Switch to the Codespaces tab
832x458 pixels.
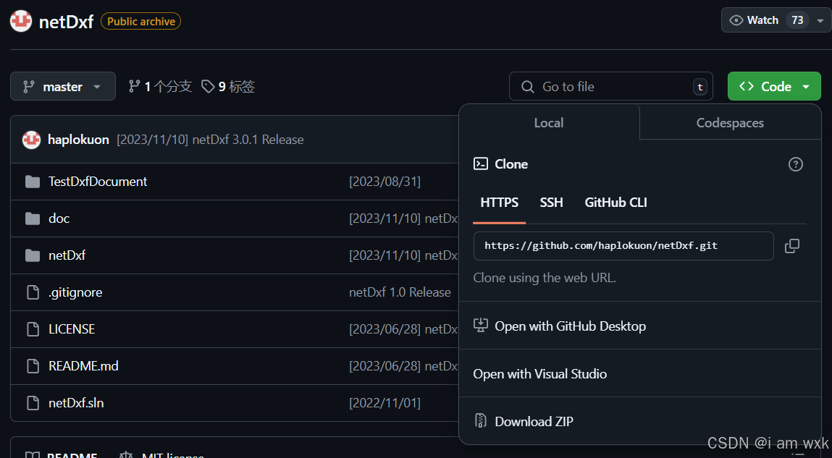tap(730, 122)
